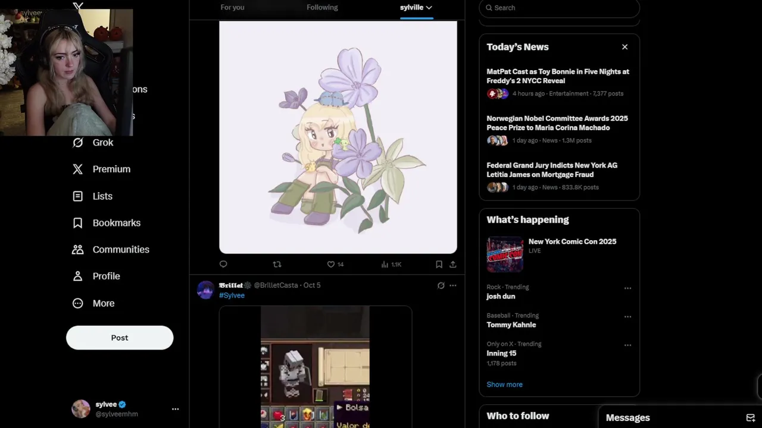Click the Premium X logo icon
Screen dimensions: 762x428
[x=78, y=169]
